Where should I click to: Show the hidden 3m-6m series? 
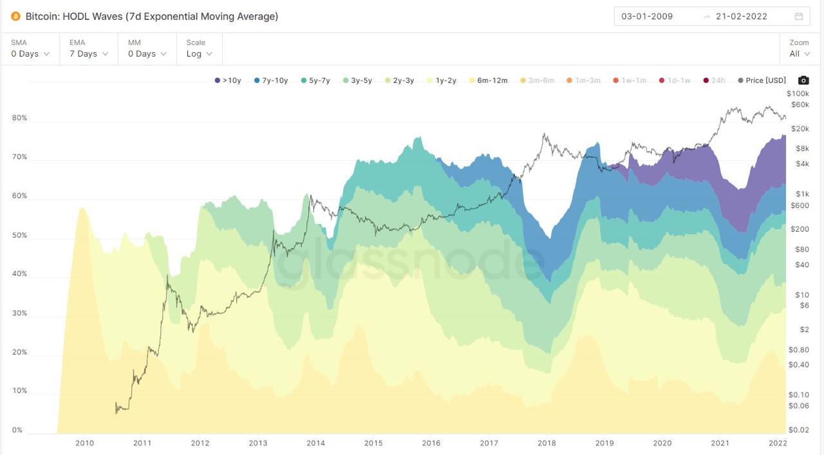pyautogui.click(x=536, y=80)
